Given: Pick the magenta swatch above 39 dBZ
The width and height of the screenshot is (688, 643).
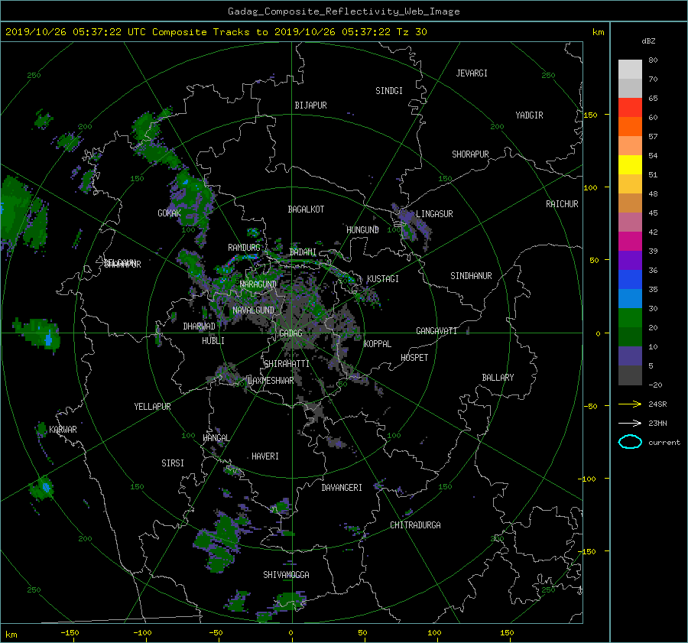Looking at the screenshot, I should point(630,241).
